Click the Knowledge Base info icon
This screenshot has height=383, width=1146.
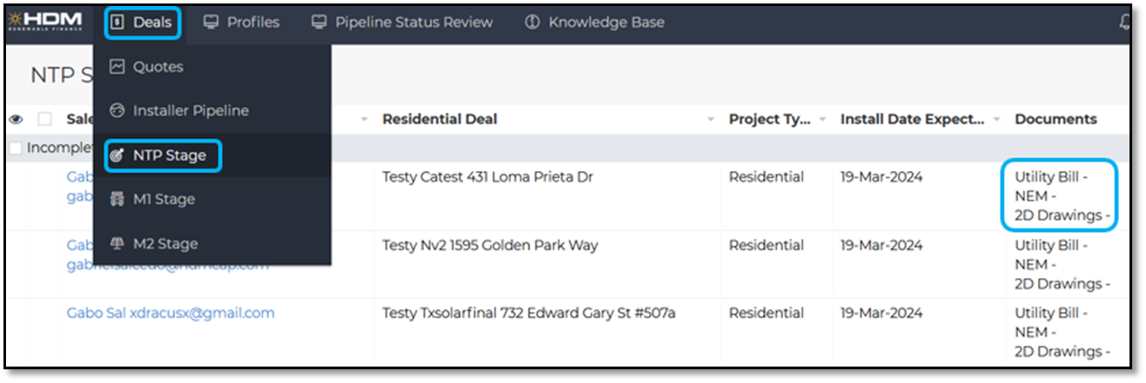[533, 23]
